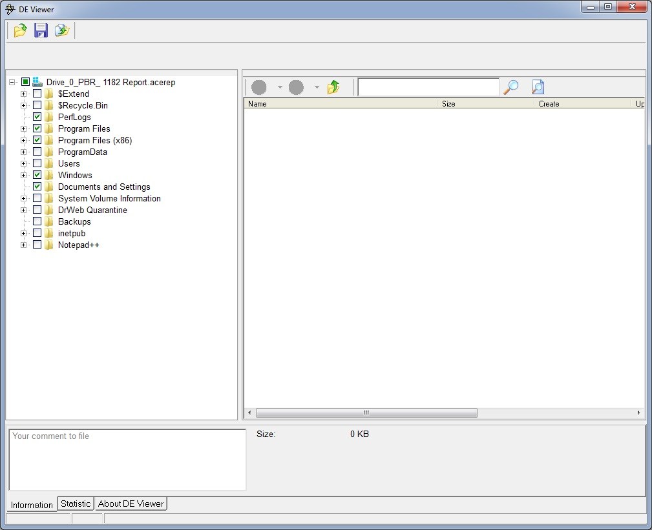Click the up one folder icon
This screenshot has width=652, height=530.
(x=333, y=87)
